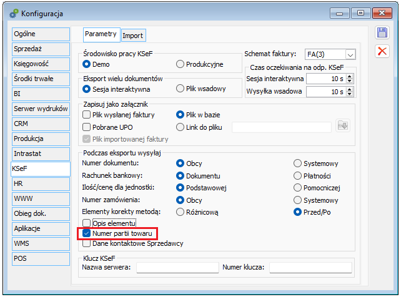
Task: Go to Środki trwałe section
Action: point(41,79)
